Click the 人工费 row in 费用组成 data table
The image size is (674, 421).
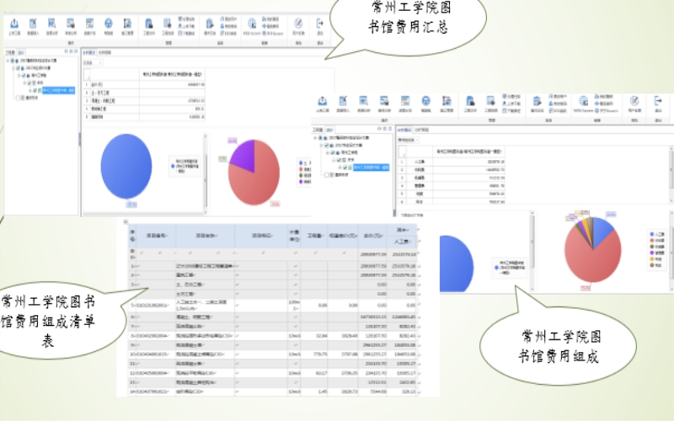click(x=453, y=162)
